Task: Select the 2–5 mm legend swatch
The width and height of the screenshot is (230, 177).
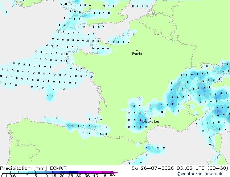Action: (31, 172)
